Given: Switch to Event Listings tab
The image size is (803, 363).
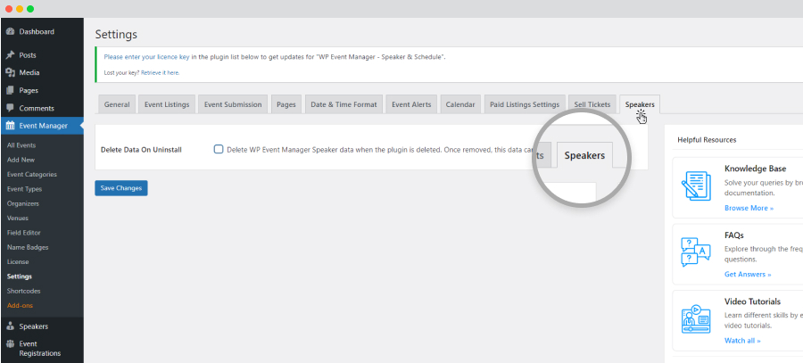Looking at the screenshot, I should coord(167,104).
